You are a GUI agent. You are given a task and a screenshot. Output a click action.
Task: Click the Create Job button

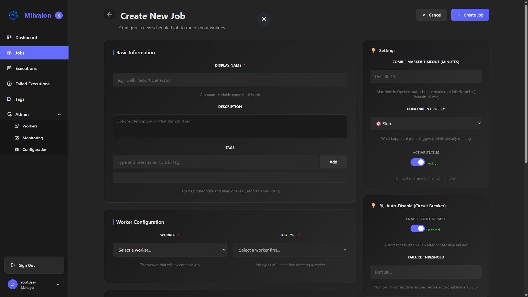point(470,15)
